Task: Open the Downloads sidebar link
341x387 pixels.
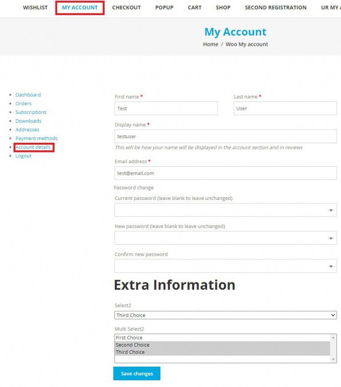Action: (x=28, y=121)
